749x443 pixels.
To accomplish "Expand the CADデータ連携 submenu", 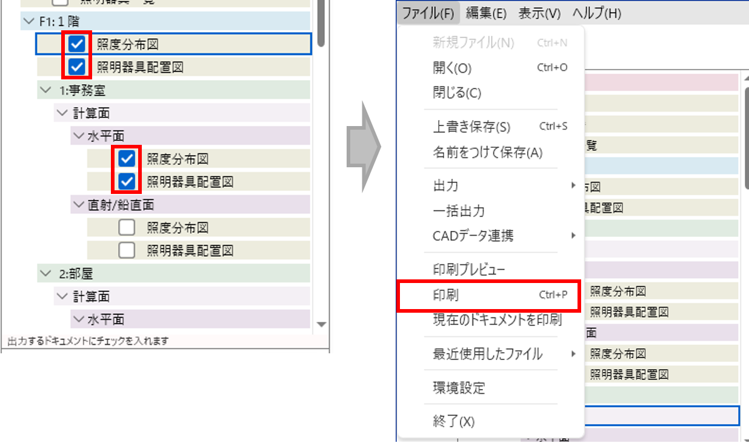I will coord(473,236).
